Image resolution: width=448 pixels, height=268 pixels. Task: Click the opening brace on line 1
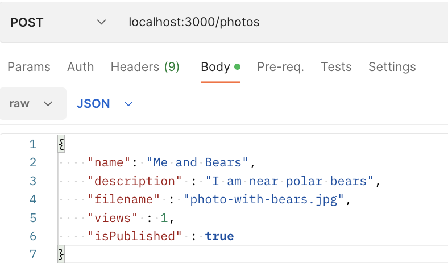(x=61, y=144)
